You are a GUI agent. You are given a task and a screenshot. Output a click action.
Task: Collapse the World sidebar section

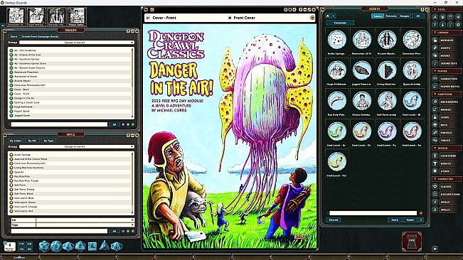click(447, 148)
